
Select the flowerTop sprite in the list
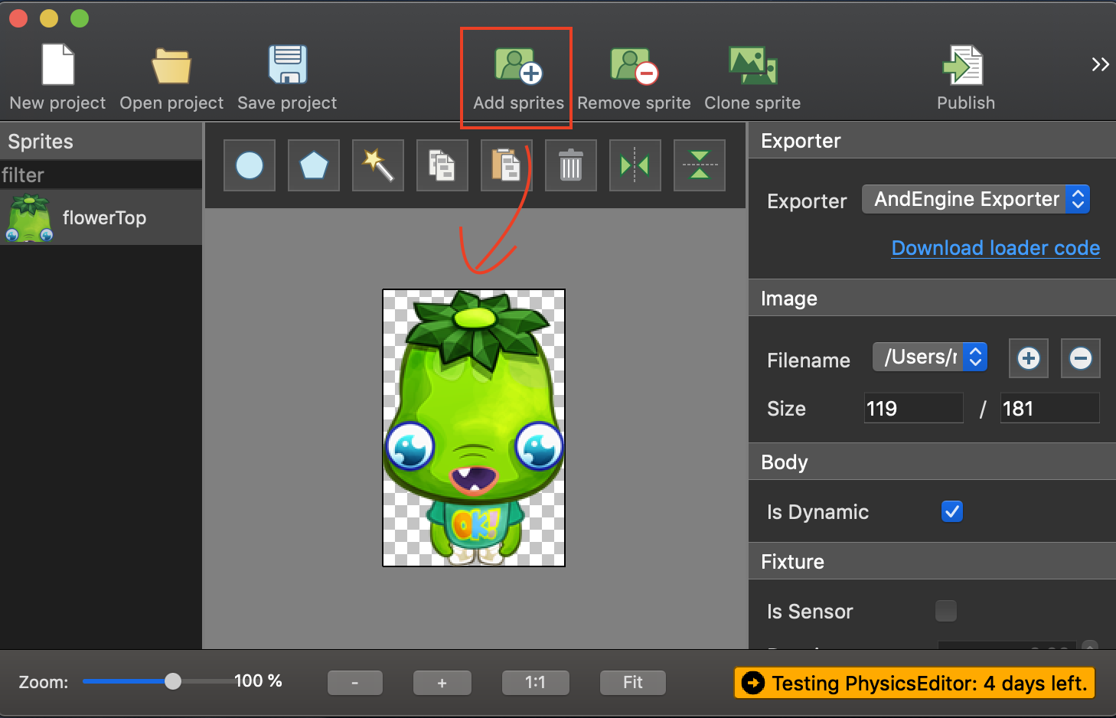click(101, 218)
